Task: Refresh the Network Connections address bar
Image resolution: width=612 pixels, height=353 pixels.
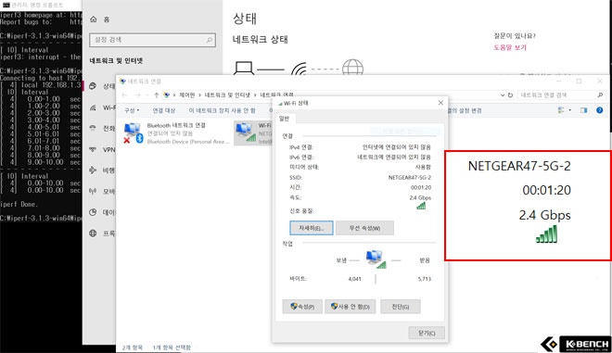Action: (510, 95)
